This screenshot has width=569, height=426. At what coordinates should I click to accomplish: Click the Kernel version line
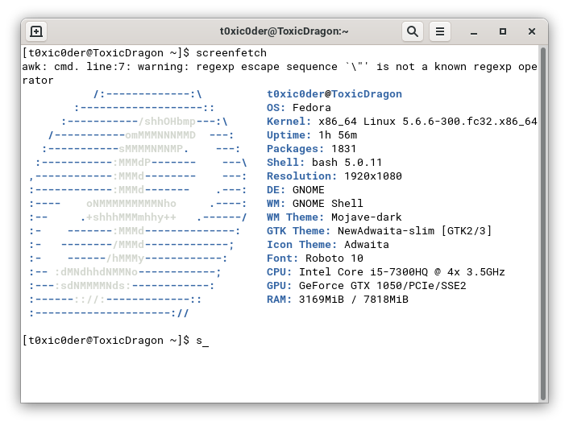pyautogui.click(x=401, y=122)
